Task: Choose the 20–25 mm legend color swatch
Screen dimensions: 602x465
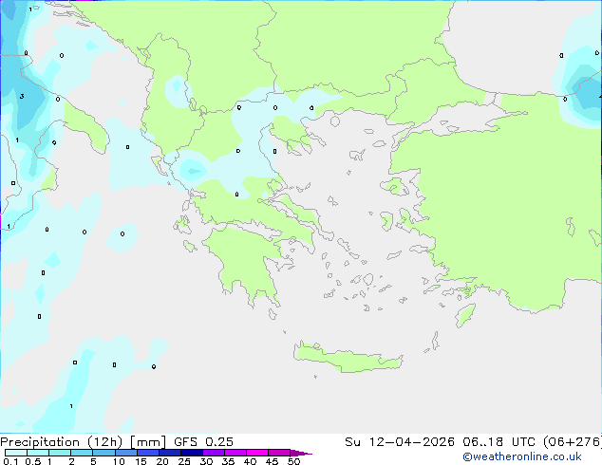Action: [x=170, y=453]
